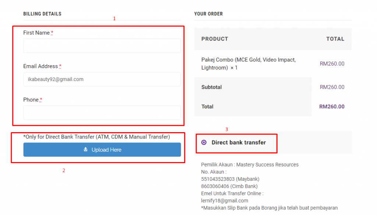
Task: Click the BILLING DETAILS heading
Action: pyautogui.click(x=42, y=14)
